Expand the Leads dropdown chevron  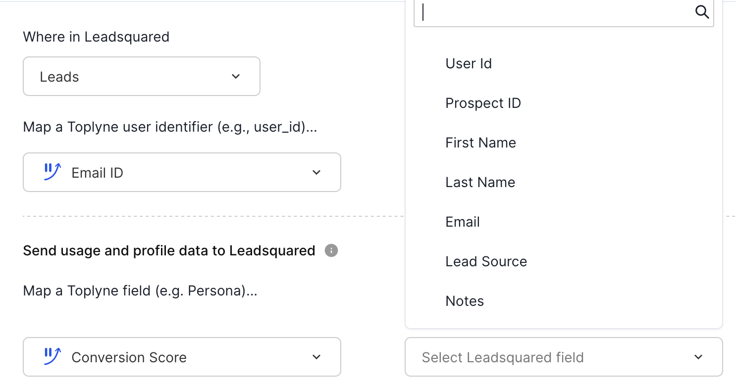click(x=236, y=76)
